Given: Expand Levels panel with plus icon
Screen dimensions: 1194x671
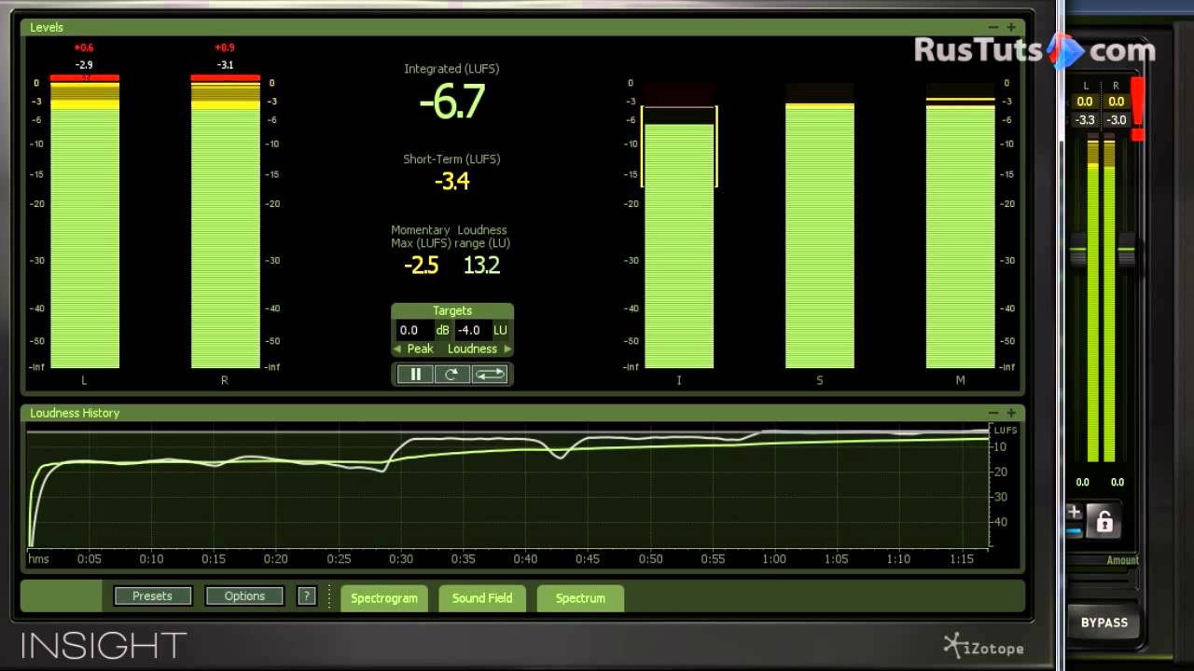Looking at the screenshot, I should pos(1011,27).
